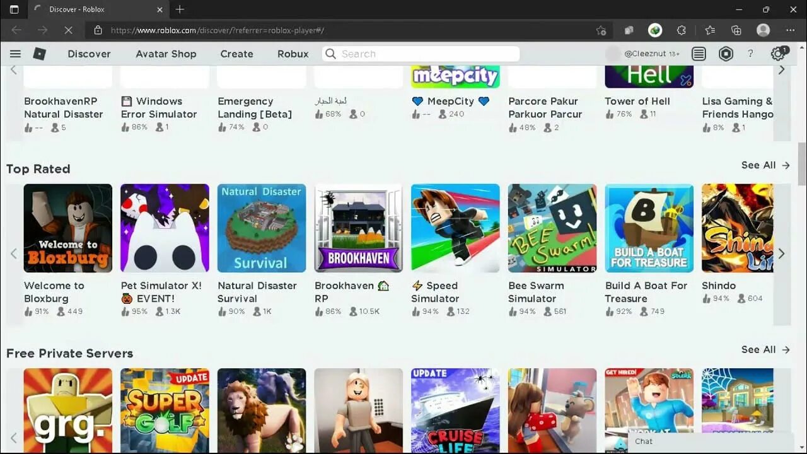
Task: Open the Robux page
Action: 293,54
